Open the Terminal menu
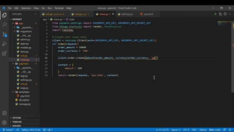 [59, 8]
